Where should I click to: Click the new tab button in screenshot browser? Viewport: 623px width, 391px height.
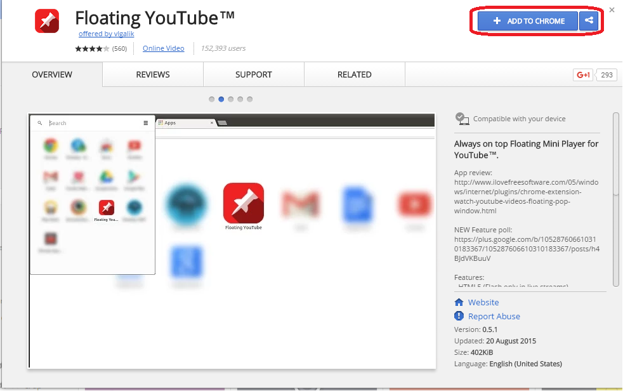(223, 123)
